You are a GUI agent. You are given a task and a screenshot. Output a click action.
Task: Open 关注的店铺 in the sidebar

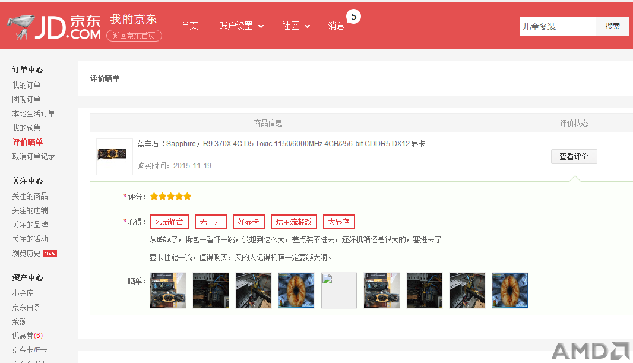coord(30,210)
